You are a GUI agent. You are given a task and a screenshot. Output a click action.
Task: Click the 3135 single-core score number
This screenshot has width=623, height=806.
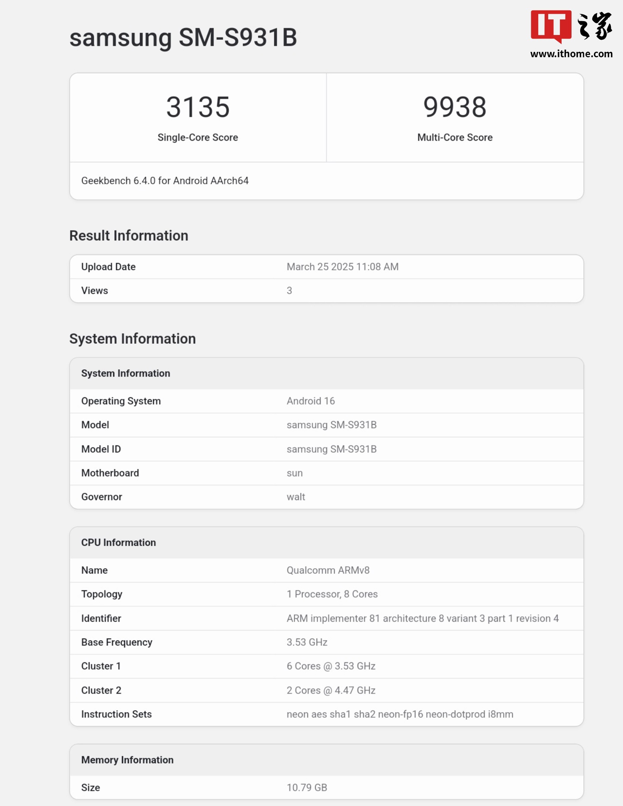pos(198,107)
